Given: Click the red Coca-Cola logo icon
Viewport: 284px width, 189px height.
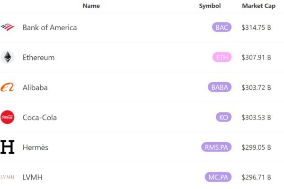Looking at the screenshot, I should click(x=8, y=117).
